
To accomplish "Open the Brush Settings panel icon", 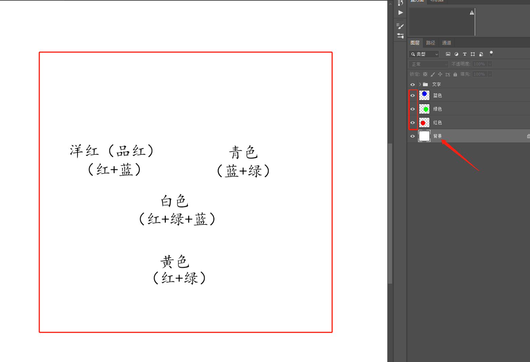I will 400,26.
